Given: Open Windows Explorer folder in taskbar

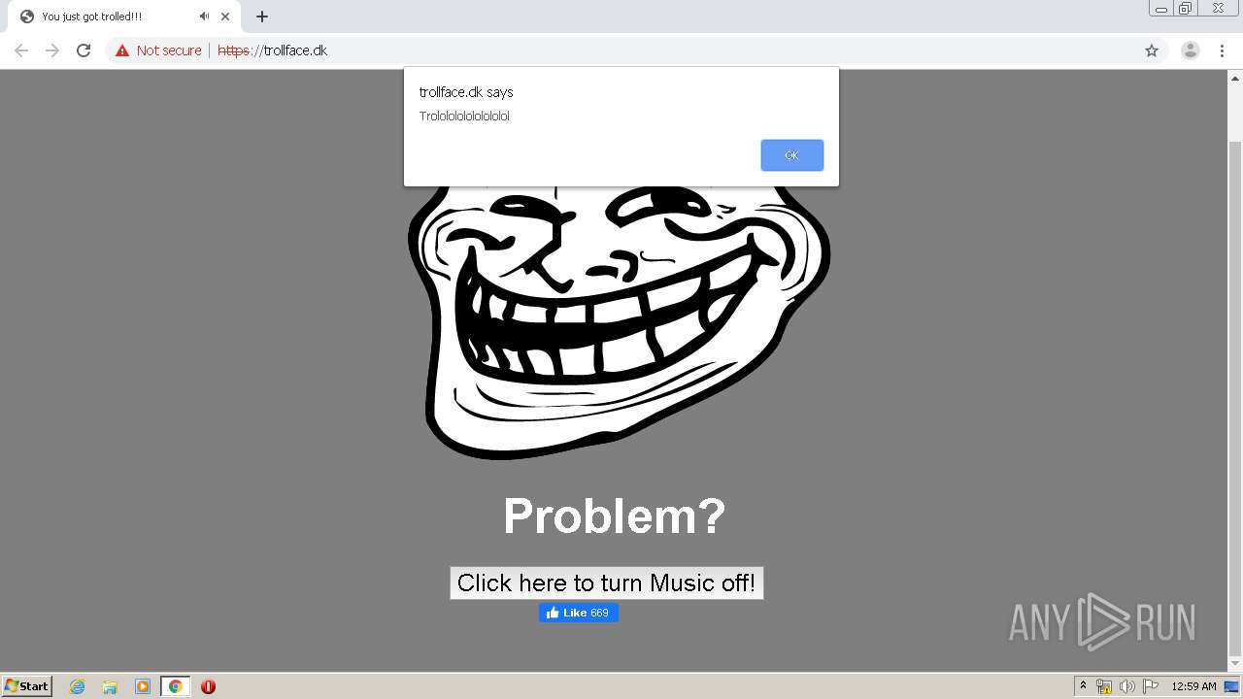Looking at the screenshot, I should click(110, 686).
